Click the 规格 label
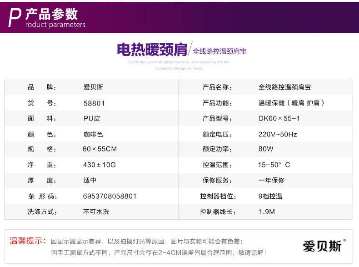Screen dimensions: 359x267 (42, 149)
